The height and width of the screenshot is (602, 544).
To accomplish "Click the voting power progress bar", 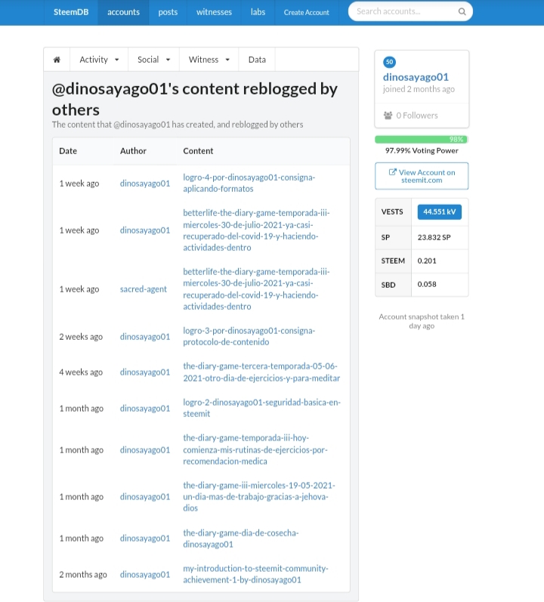I will tap(421, 140).
